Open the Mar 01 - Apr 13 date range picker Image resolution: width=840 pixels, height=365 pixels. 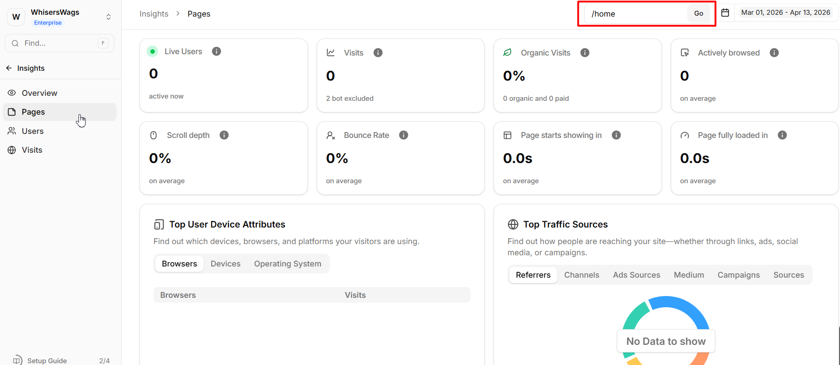click(785, 13)
